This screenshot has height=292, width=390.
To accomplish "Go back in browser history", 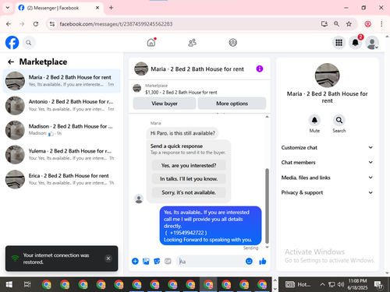I will [9, 24].
